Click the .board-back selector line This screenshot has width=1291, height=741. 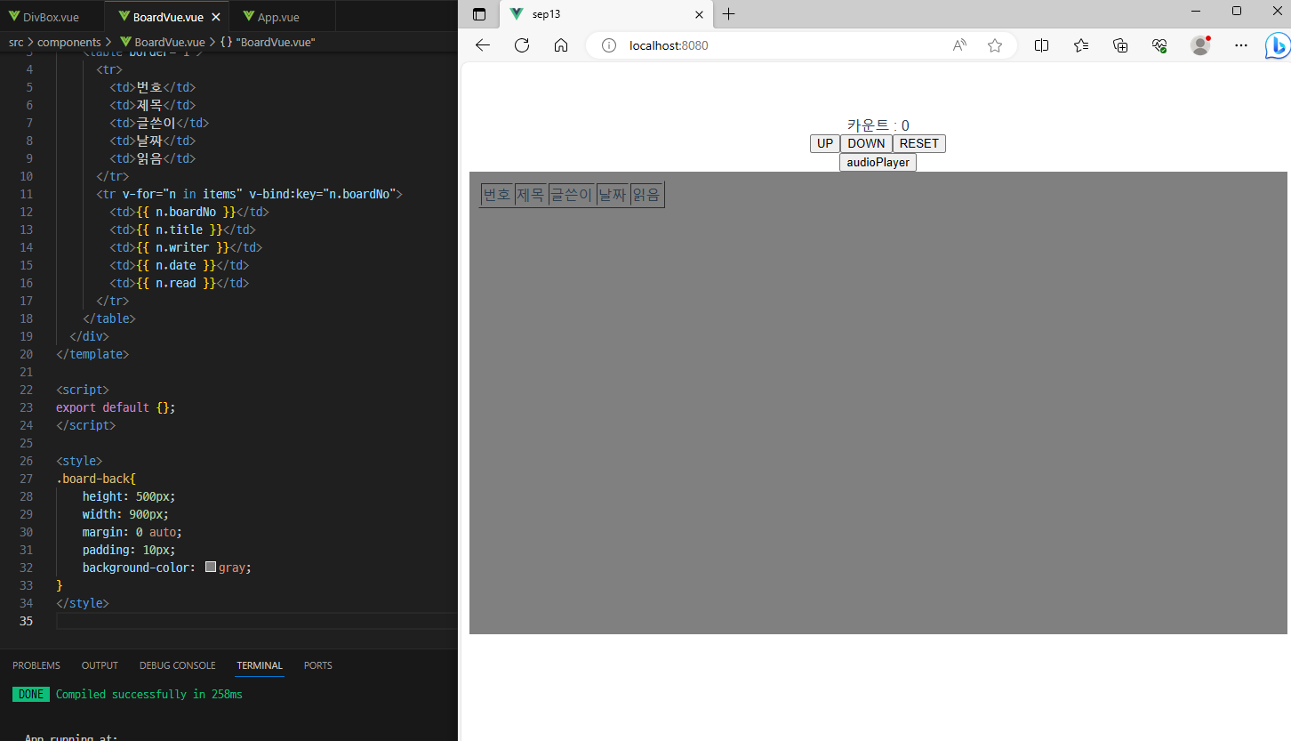[96, 479]
